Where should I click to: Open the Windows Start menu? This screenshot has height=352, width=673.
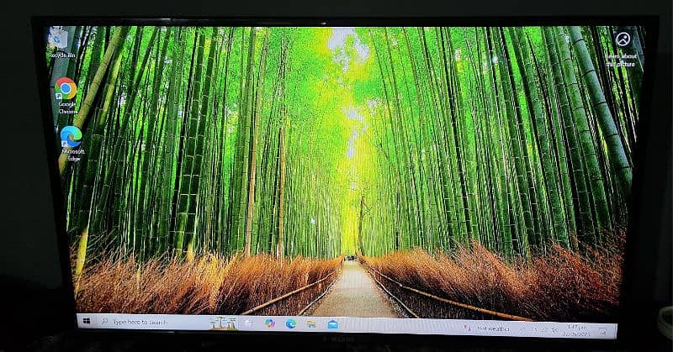pyautogui.click(x=85, y=320)
